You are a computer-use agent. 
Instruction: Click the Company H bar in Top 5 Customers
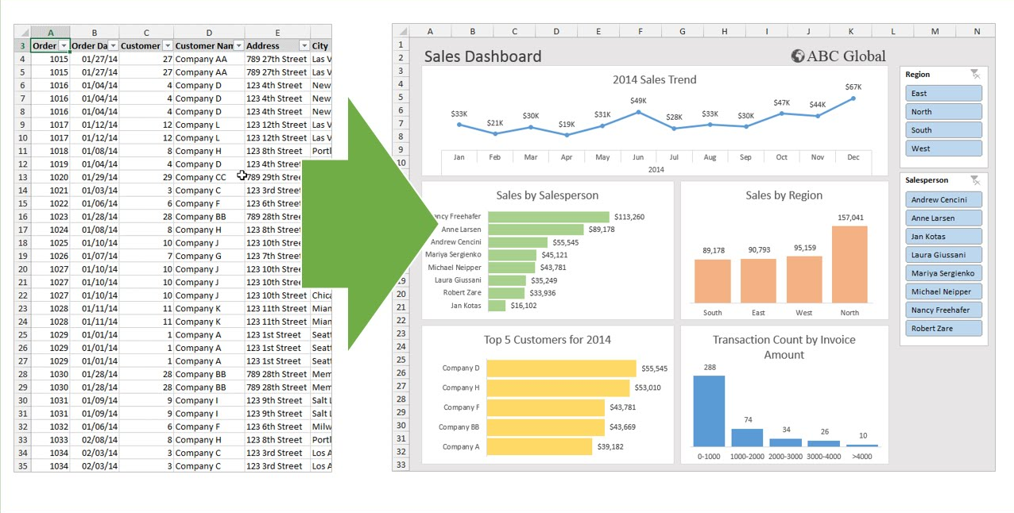tap(558, 388)
